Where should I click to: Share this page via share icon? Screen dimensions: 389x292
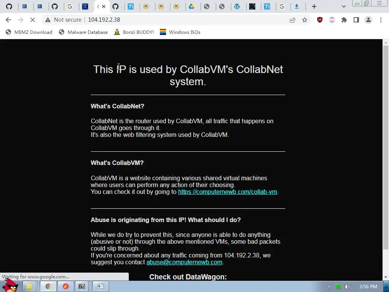pos(293,20)
